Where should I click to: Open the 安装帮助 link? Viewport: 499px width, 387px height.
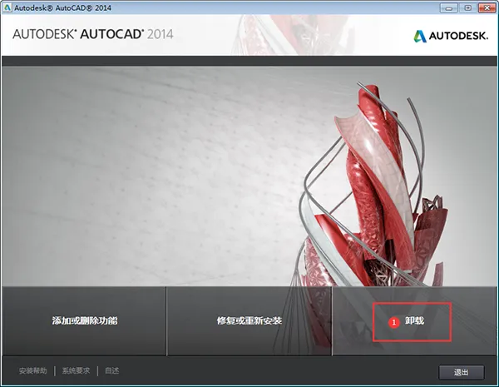click(32, 370)
